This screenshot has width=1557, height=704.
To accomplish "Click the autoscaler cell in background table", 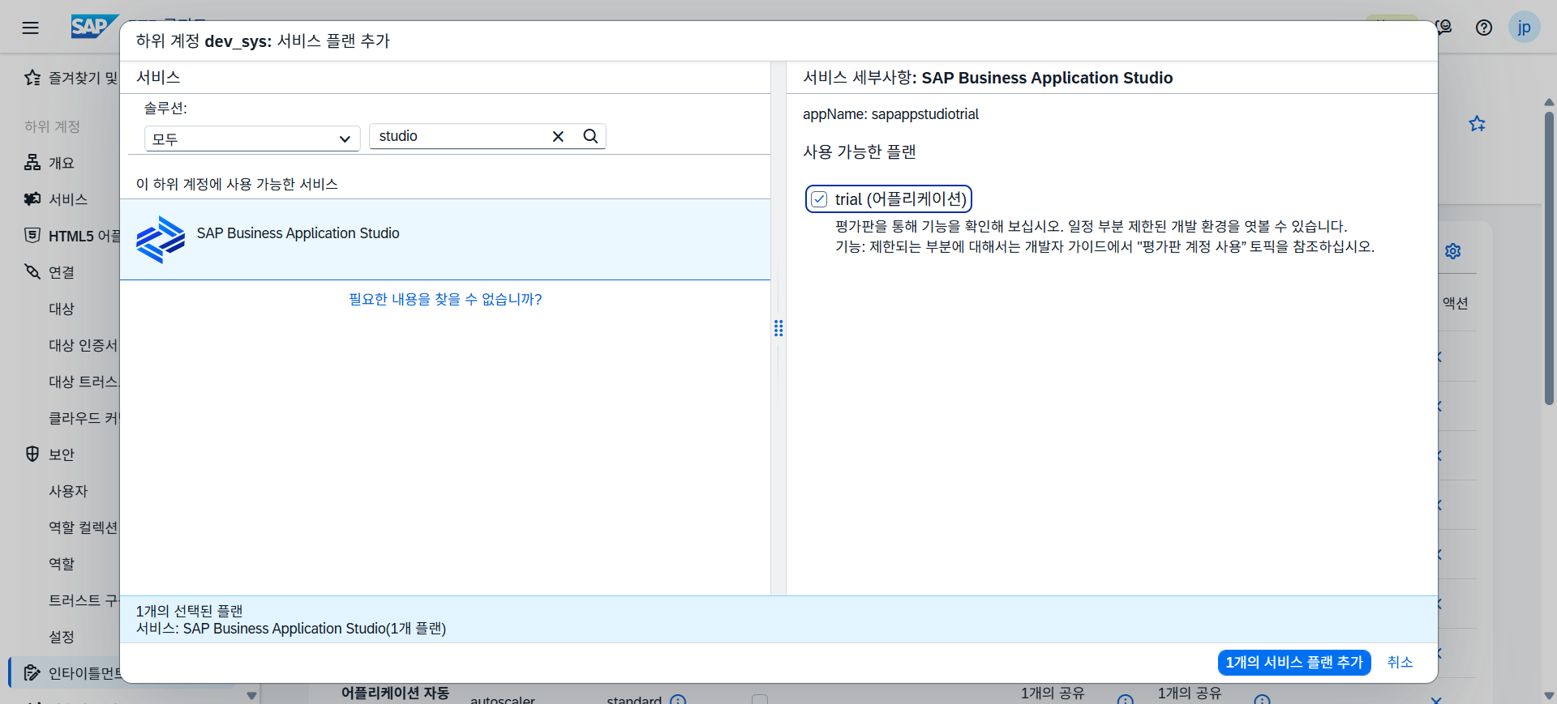I will (502, 699).
